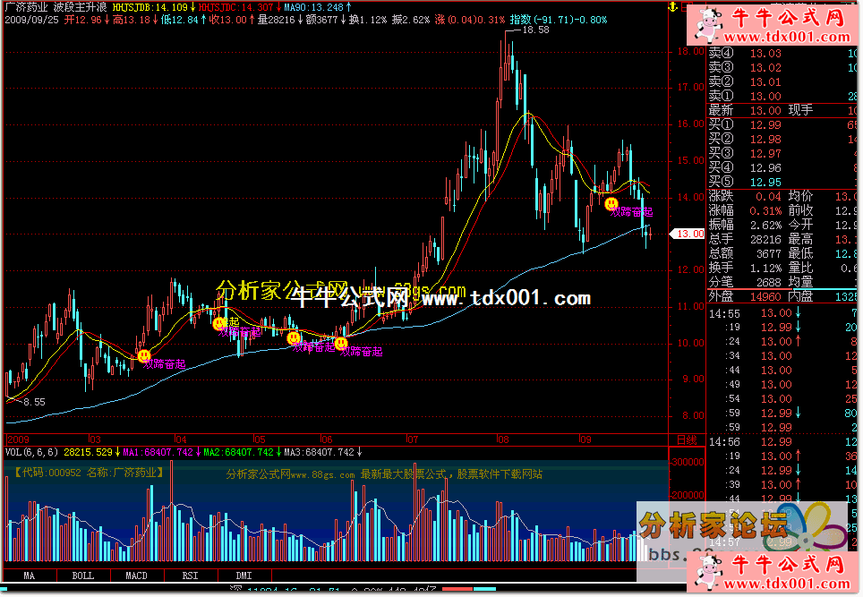
Task: Click the 18.00 price axis label
Action: (x=691, y=51)
